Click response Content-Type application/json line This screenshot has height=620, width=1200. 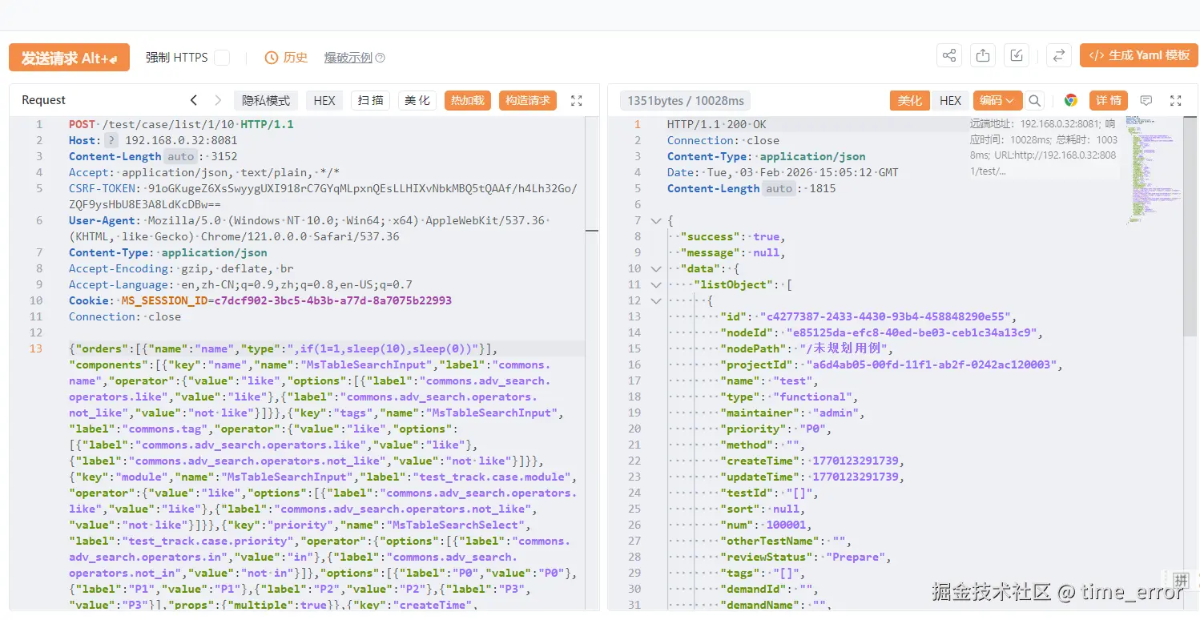click(767, 156)
